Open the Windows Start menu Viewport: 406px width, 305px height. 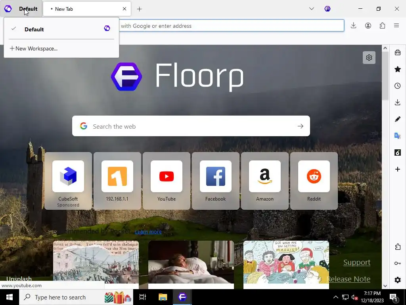pos(10,297)
